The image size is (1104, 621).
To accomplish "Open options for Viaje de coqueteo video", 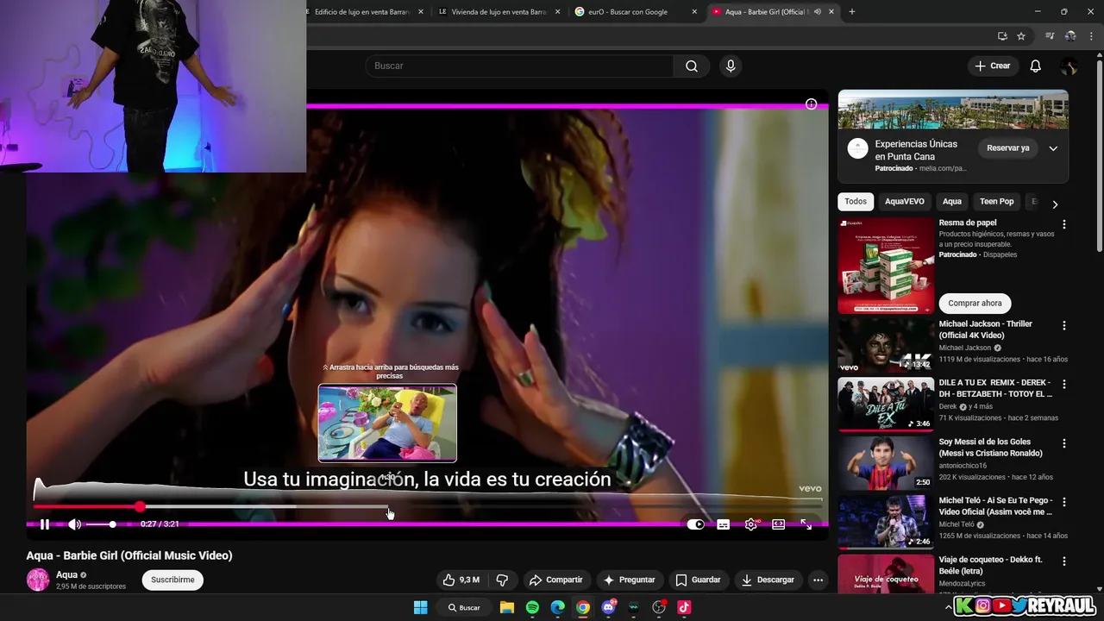I will 1063,561.
